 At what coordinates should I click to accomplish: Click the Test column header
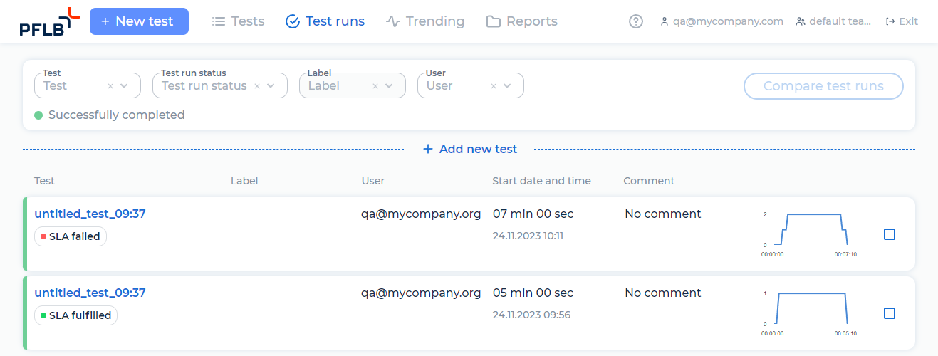[x=44, y=181]
